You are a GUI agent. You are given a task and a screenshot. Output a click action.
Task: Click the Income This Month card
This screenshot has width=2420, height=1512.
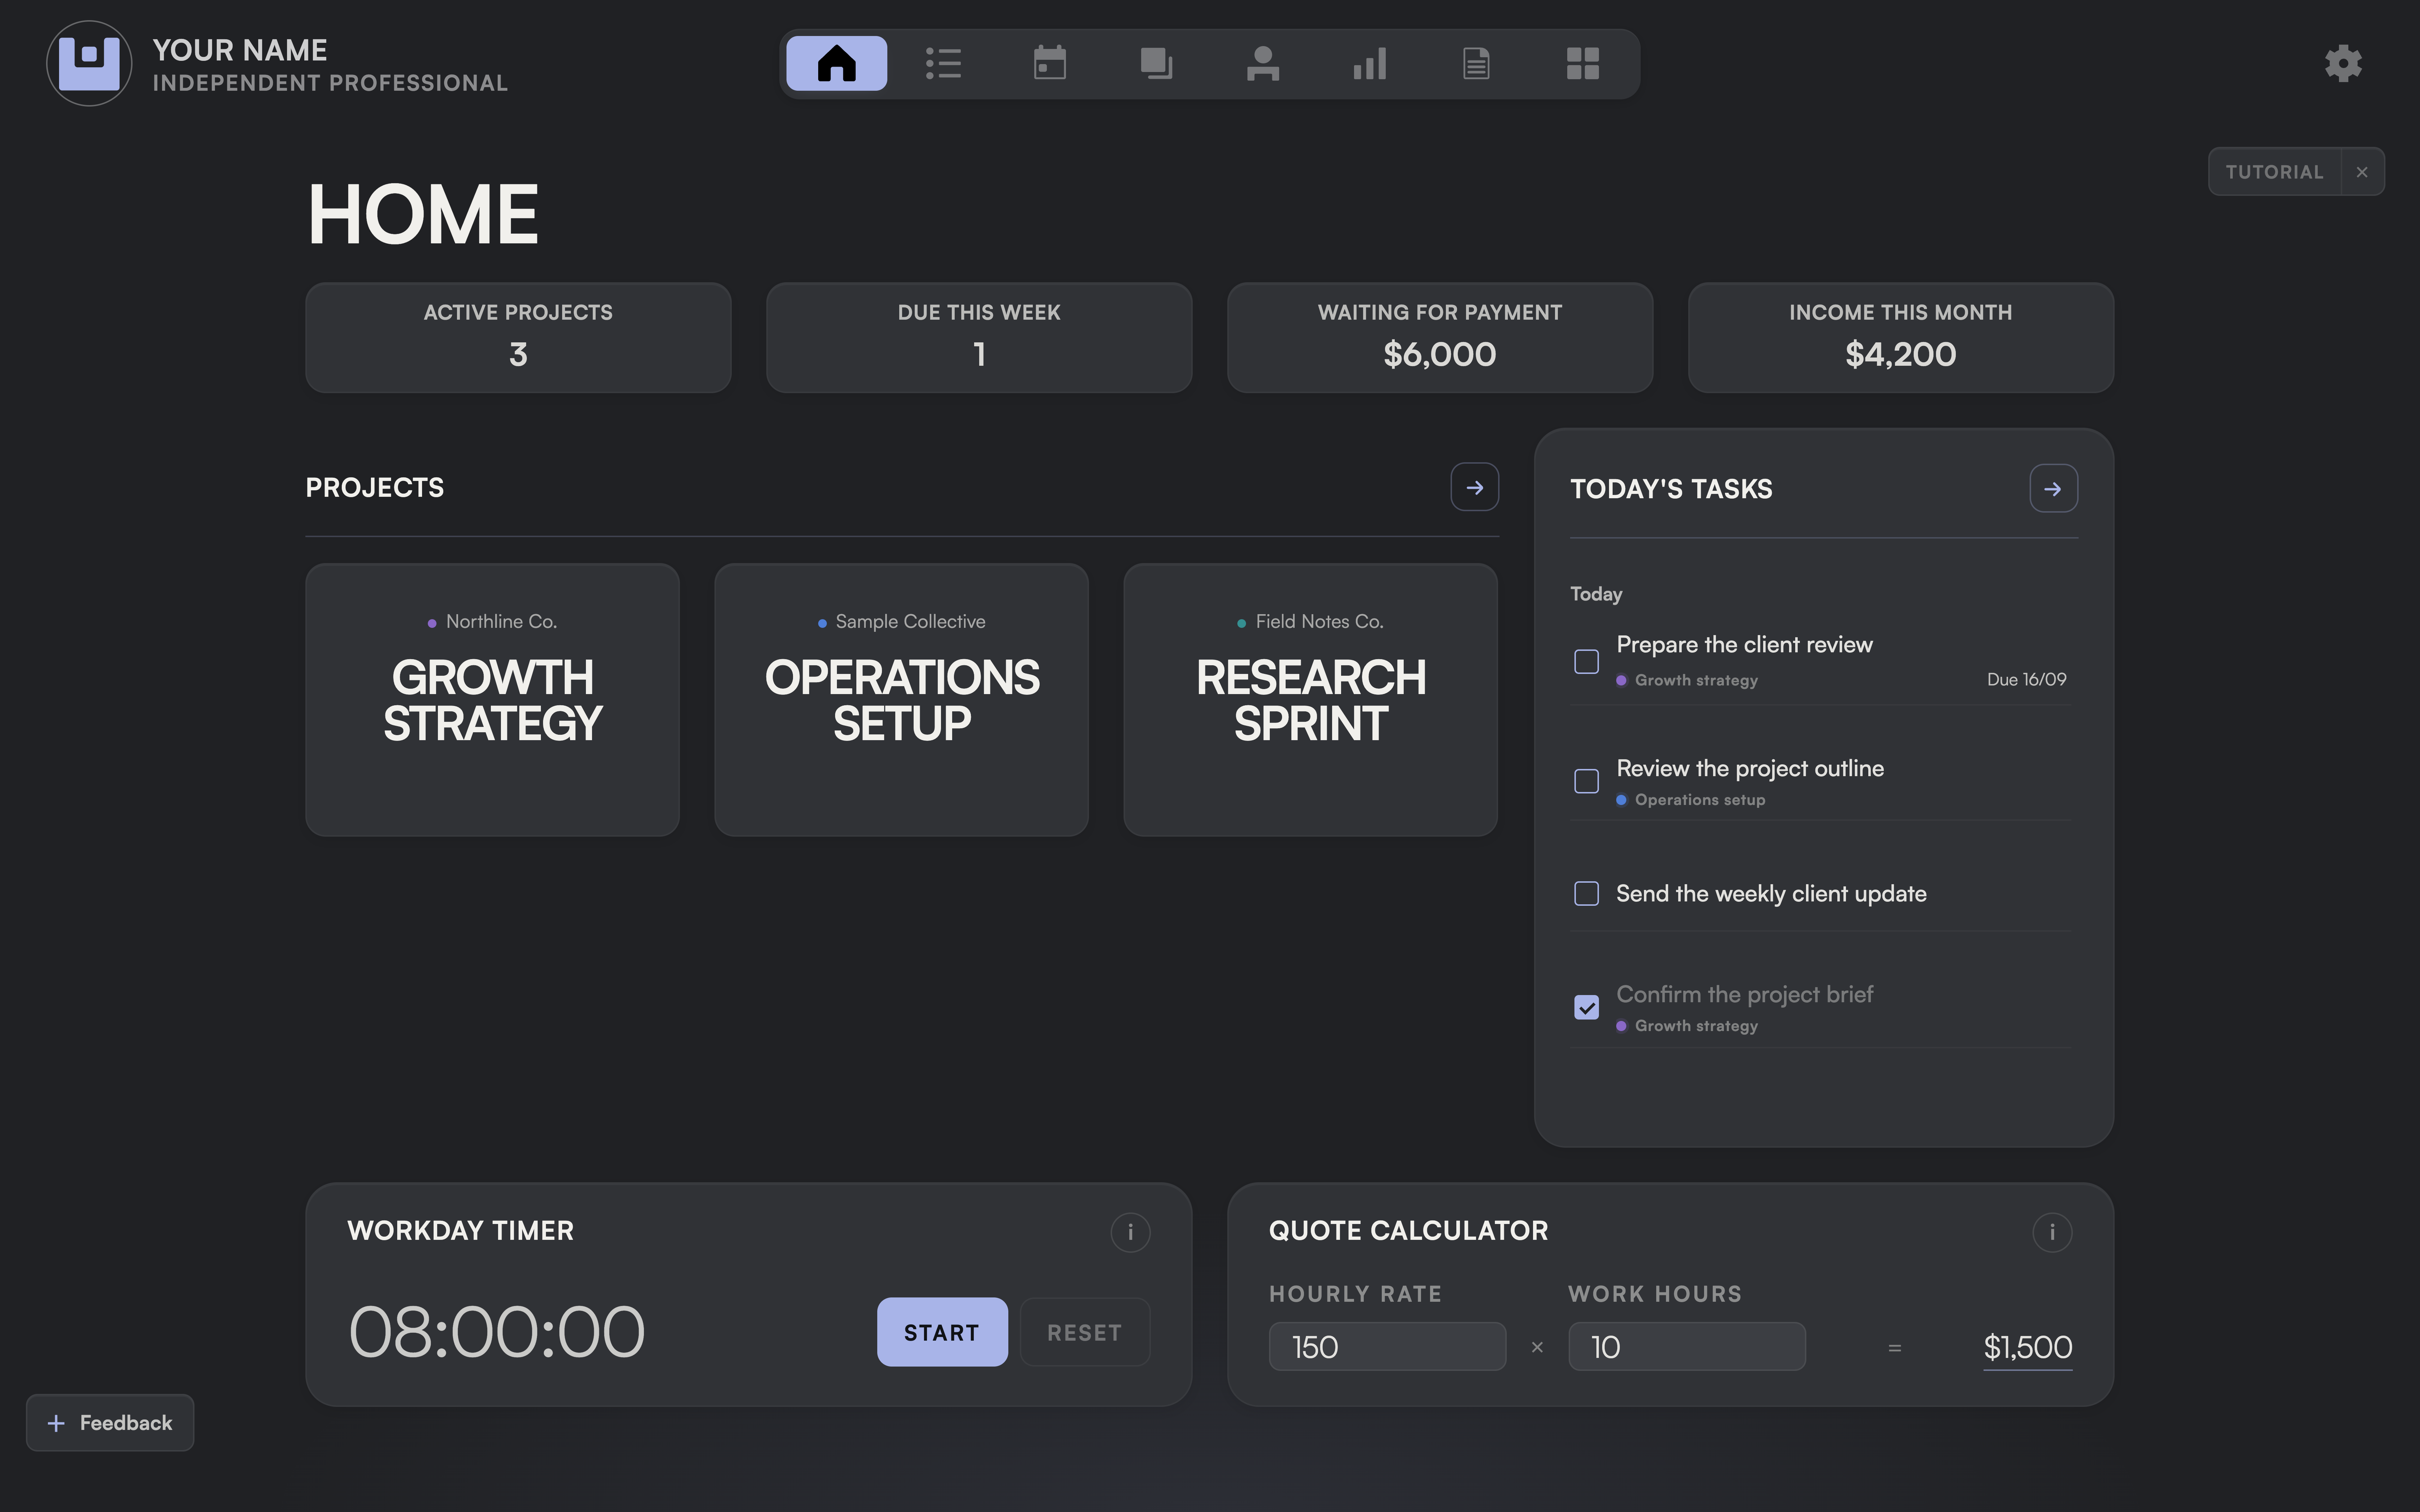[x=1901, y=338]
